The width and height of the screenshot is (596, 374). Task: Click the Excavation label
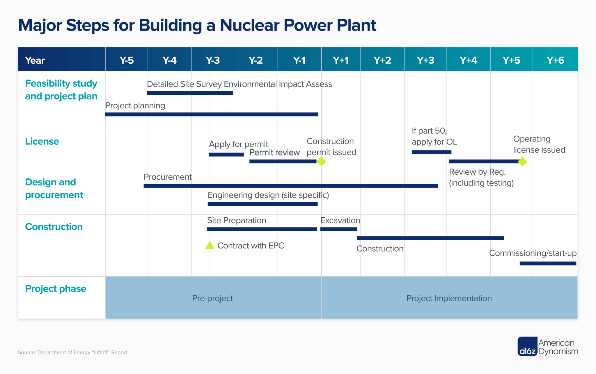340,221
